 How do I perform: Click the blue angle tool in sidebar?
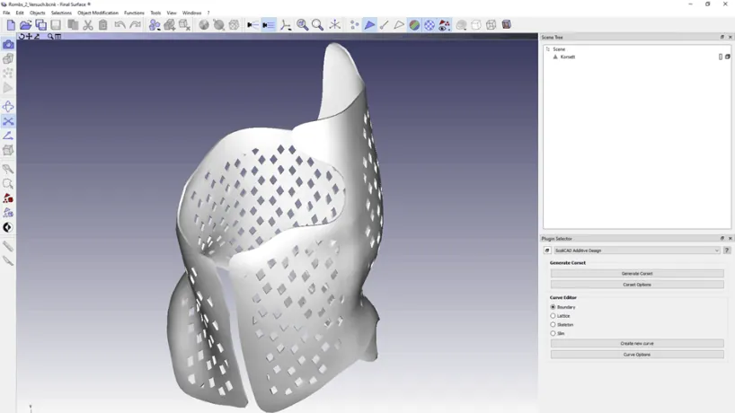tap(8, 136)
